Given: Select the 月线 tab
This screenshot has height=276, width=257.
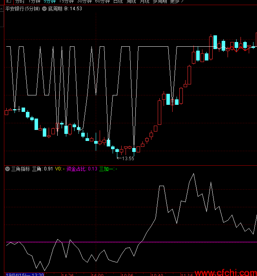Looking at the screenshot, I should click(145, 2).
